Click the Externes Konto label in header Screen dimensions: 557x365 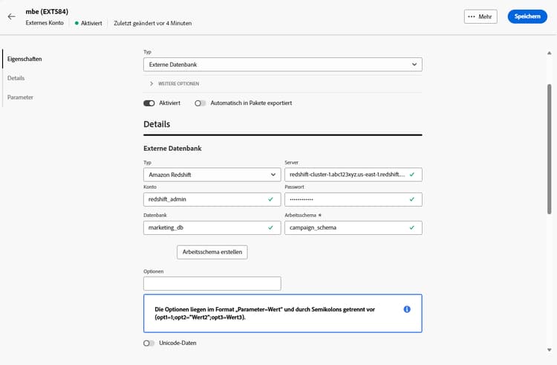(x=45, y=23)
